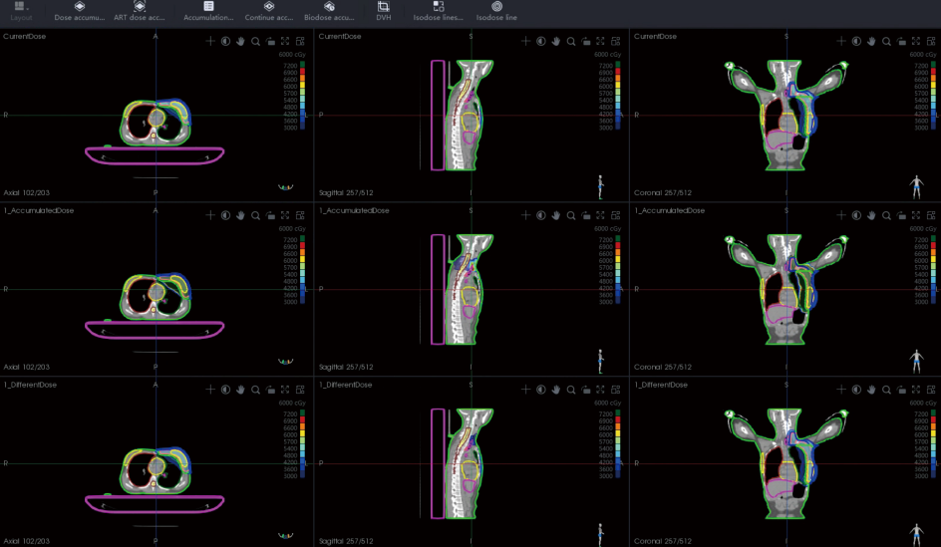
Task: Select the Continue accumulation tool
Action: pos(269,11)
